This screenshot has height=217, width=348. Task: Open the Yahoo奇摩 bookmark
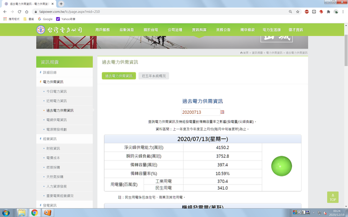click(x=66, y=19)
